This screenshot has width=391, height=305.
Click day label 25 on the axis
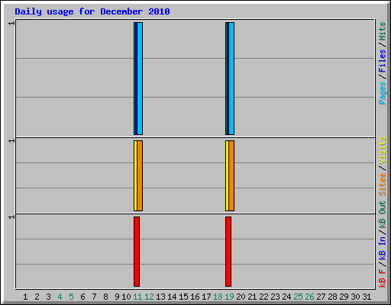pyautogui.click(x=298, y=297)
